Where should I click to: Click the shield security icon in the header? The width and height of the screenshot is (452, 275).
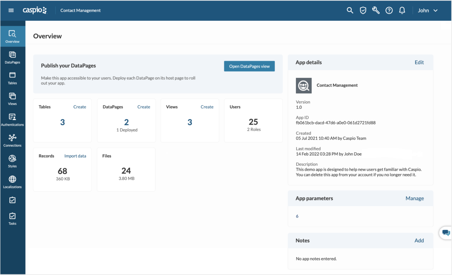point(363,10)
